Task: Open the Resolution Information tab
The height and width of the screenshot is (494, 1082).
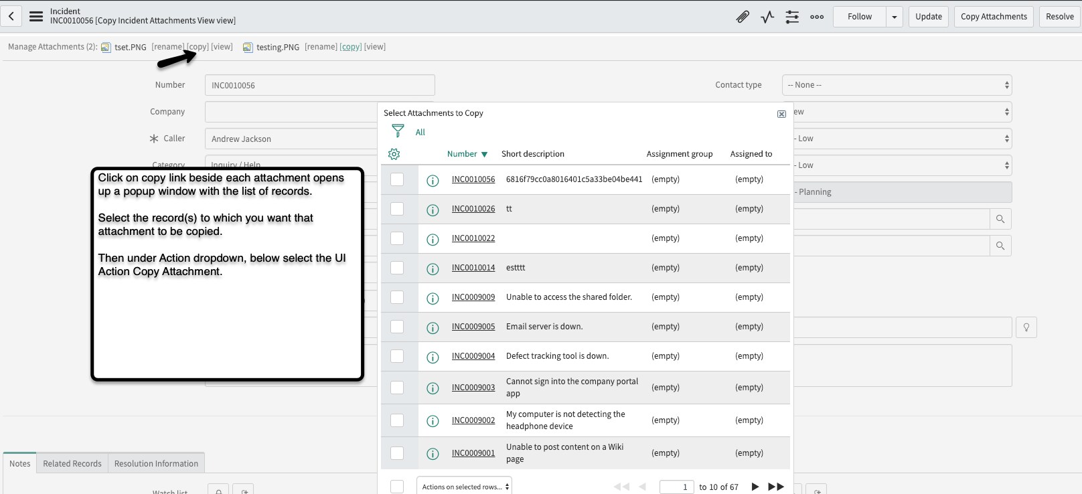Action: tap(156, 463)
